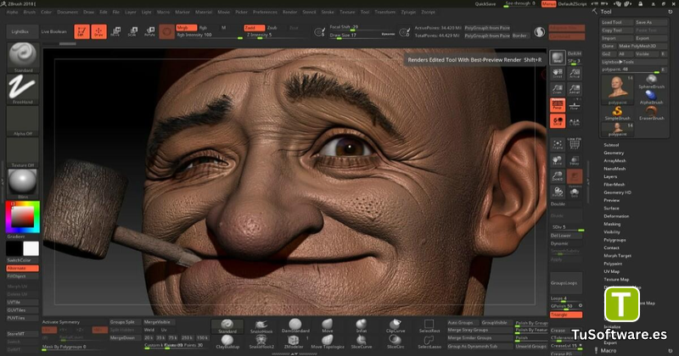Screen dimensions: 679x356
Task: Expand the NanoMesh section
Action: [x=614, y=169]
